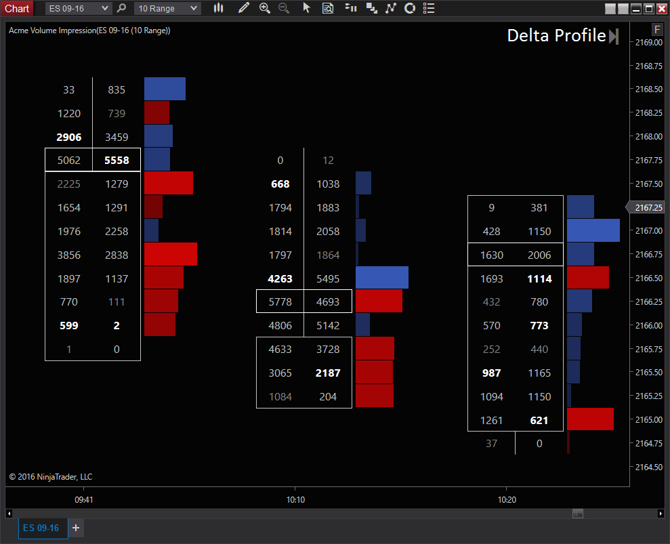This screenshot has width=670, height=544.
Task: Click the 2166.00 price axis label
Action: click(x=648, y=326)
